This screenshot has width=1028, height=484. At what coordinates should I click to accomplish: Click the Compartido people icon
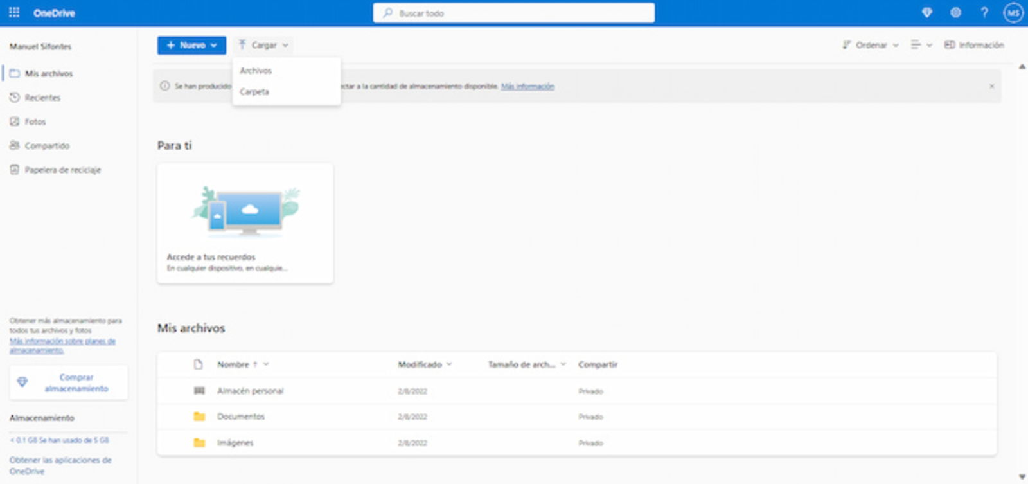click(14, 146)
